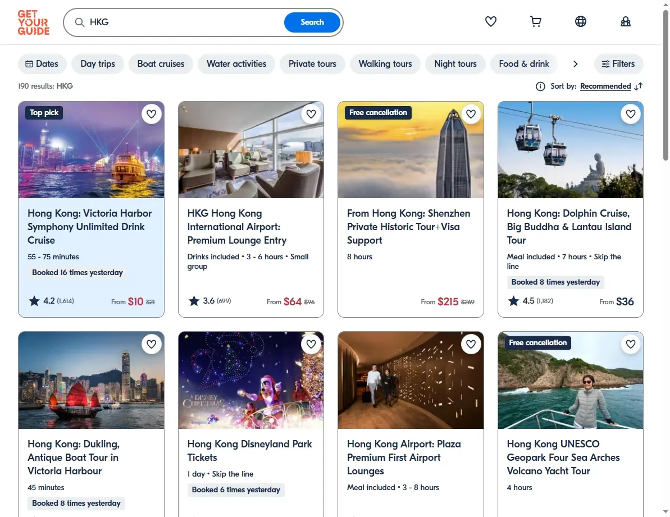The image size is (670, 517).
Task: Select the Walking tours filter chip
Action: pos(385,64)
